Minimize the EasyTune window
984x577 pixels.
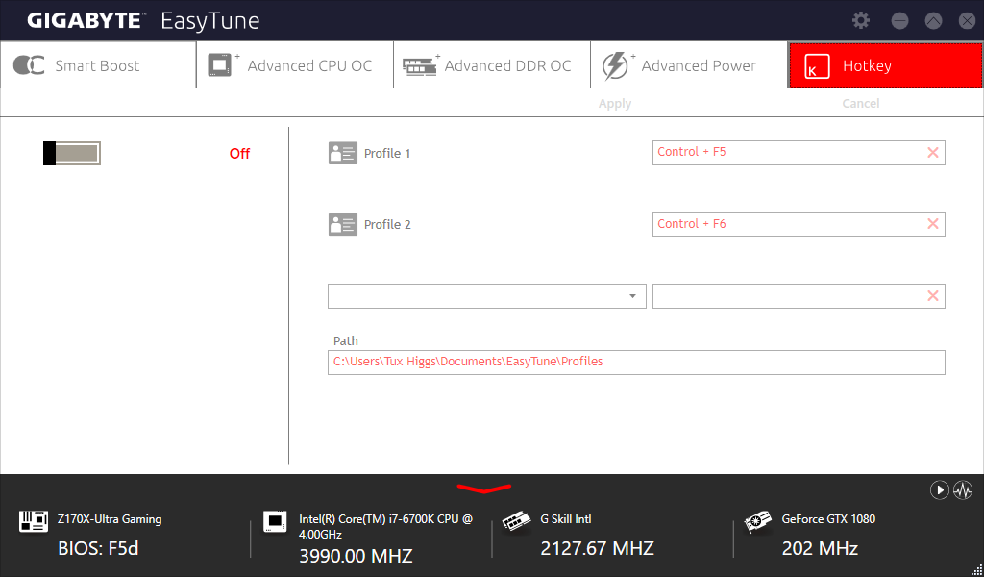click(x=899, y=21)
